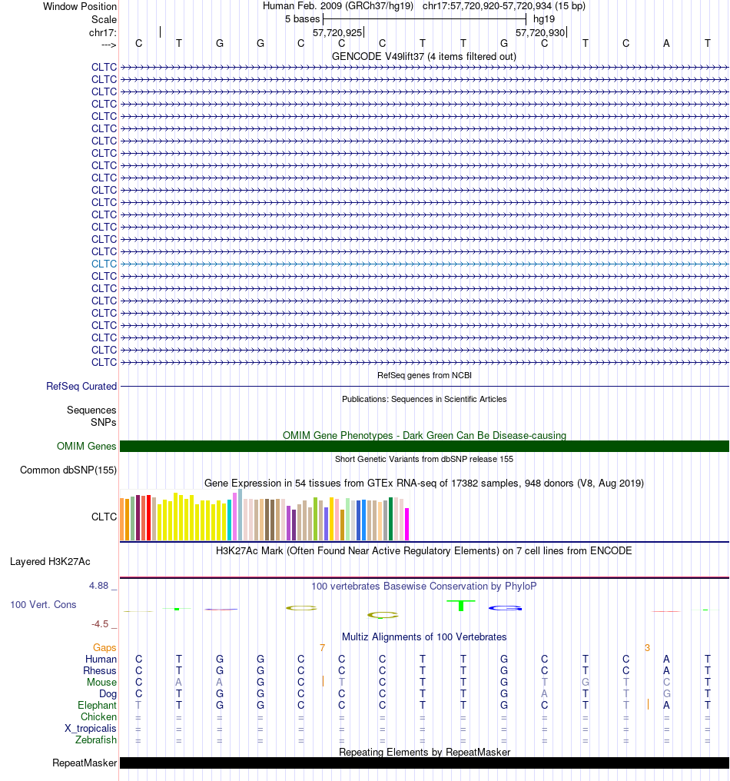
Task: Click CLTC label beside GTEx bar chart
Action: click(104, 517)
